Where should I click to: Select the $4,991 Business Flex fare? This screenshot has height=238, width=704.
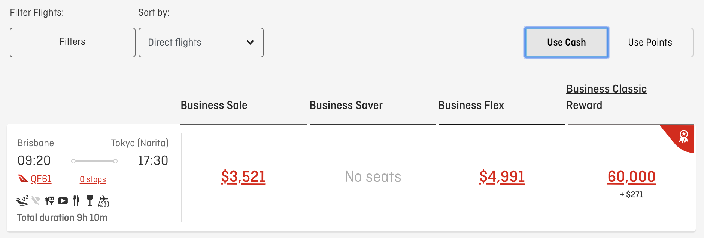point(502,176)
